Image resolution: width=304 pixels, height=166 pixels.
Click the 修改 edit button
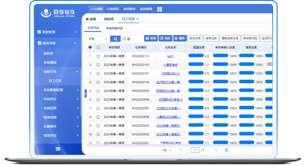(165, 38)
